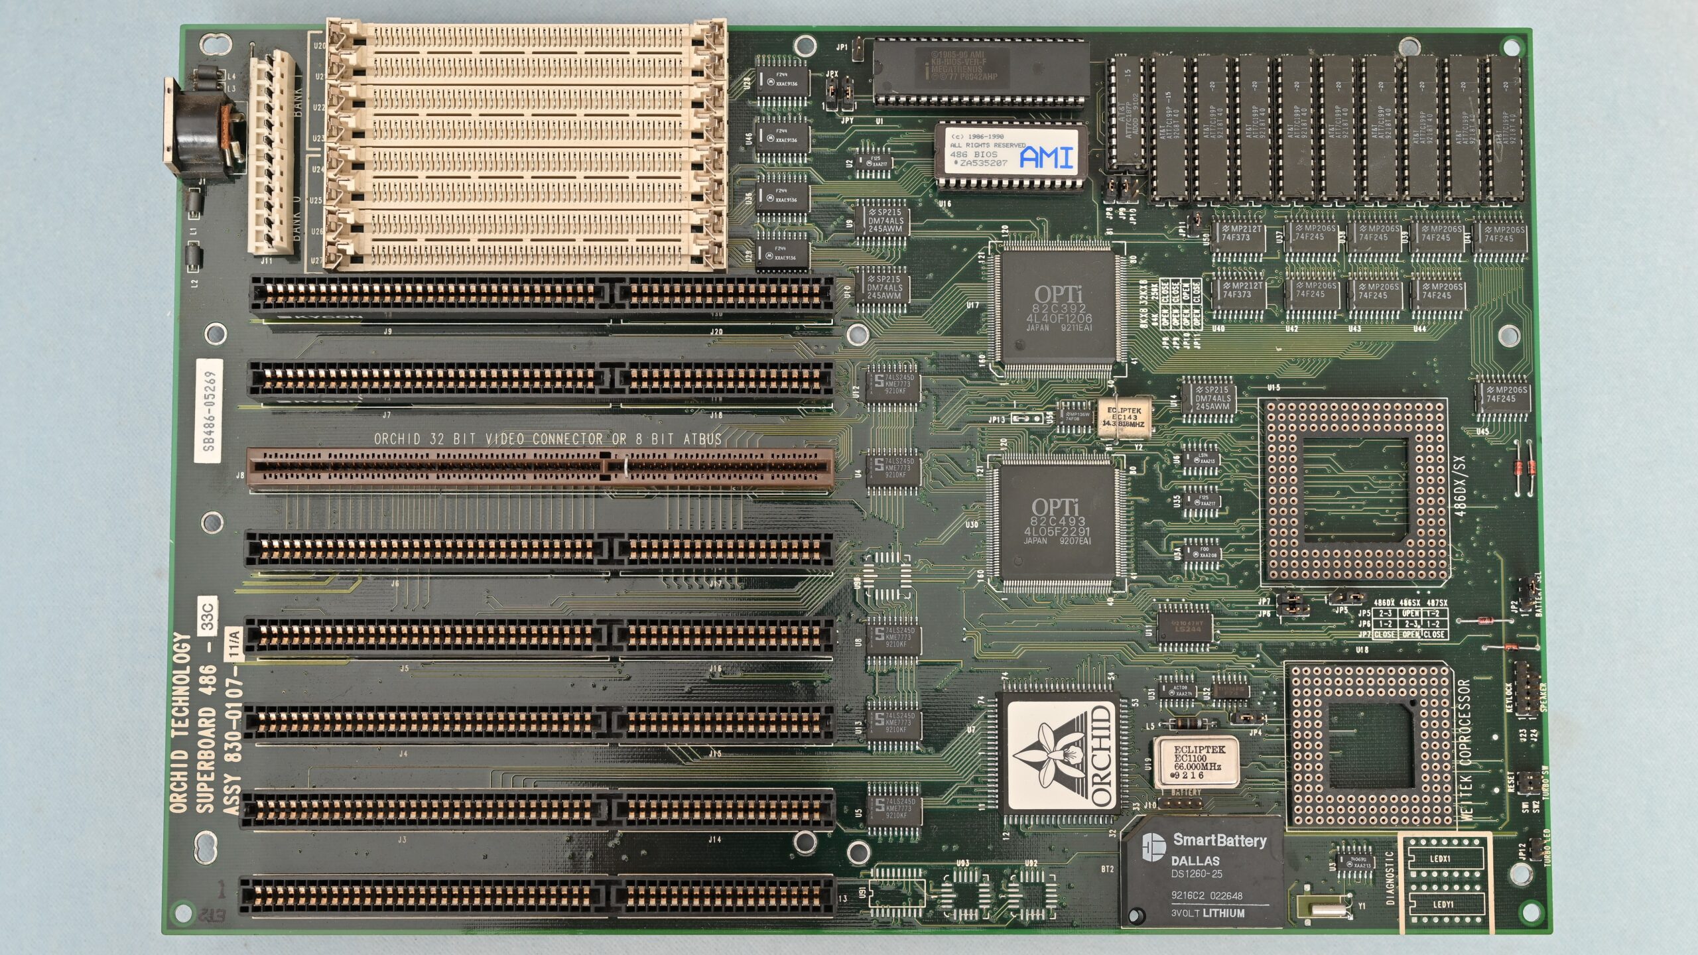This screenshot has width=1698, height=955.
Task: Click the "SmartBattery" text
Action: click(1219, 840)
